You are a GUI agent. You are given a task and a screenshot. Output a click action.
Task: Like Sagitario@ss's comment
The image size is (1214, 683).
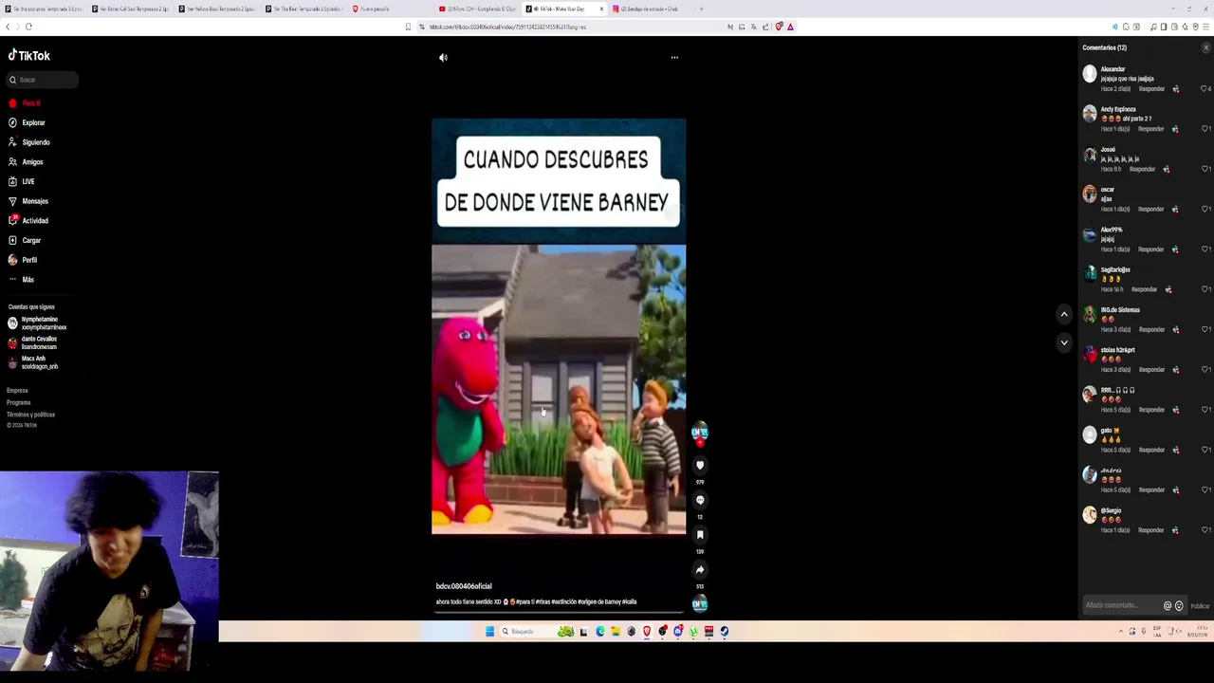(1205, 289)
